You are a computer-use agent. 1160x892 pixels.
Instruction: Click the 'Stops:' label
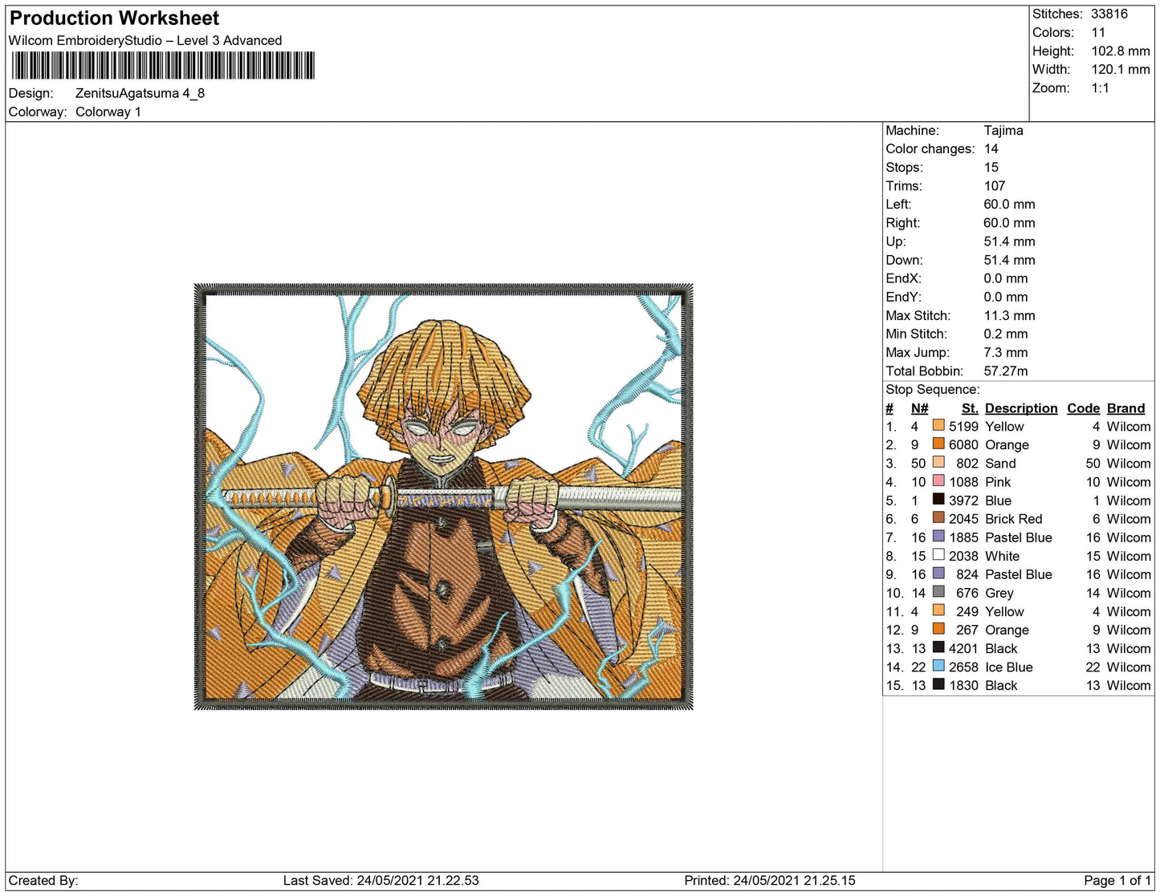pos(905,167)
